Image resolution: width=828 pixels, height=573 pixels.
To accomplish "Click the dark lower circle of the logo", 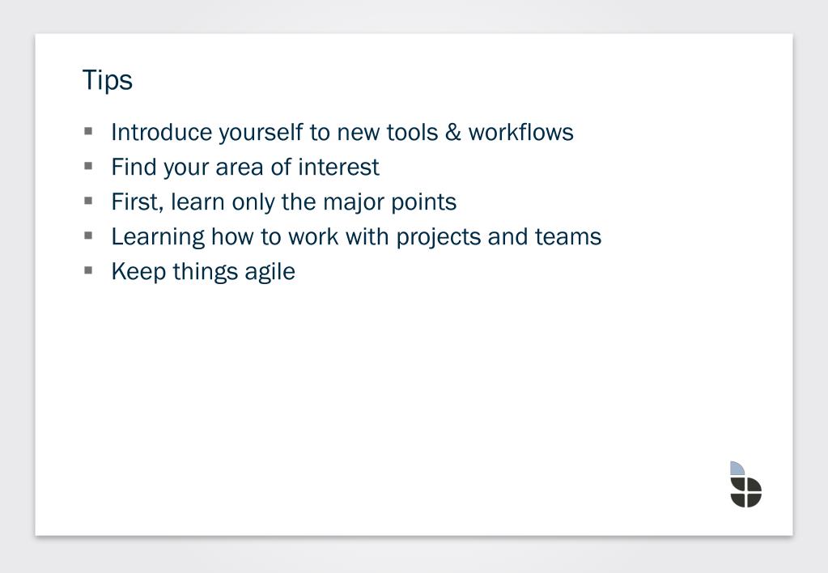I will (746, 492).
